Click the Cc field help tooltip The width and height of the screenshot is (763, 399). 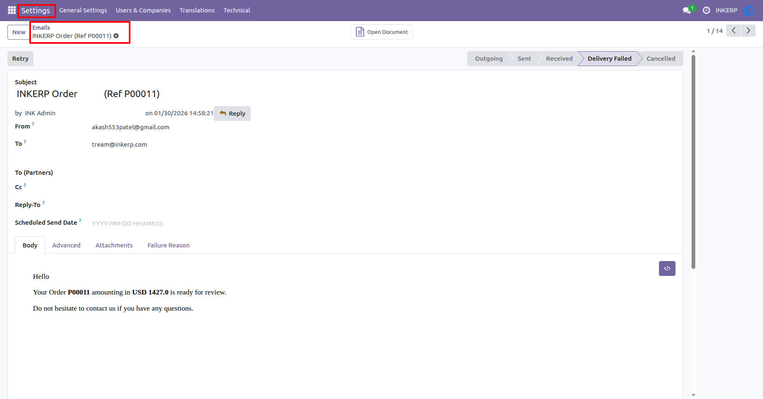pyautogui.click(x=25, y=185)
